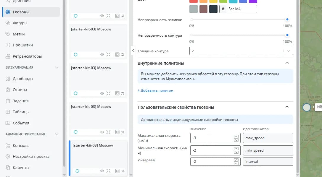Open События menu item
This screenshot has width=322, height=177.
click(x=21, y=123)
